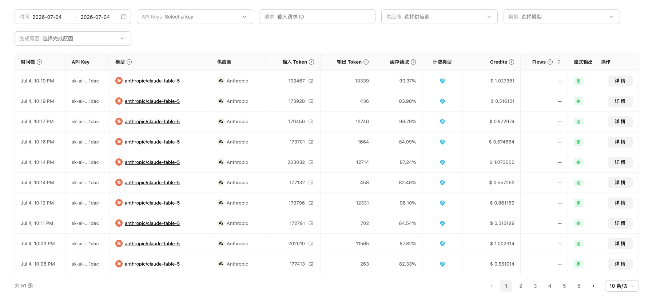Click info icon beside 输入 Token header

coord(311,62)
